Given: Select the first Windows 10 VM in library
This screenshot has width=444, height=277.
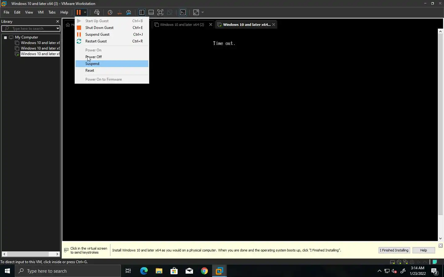Looking at the screenshot, I should (x=40, y=43).
